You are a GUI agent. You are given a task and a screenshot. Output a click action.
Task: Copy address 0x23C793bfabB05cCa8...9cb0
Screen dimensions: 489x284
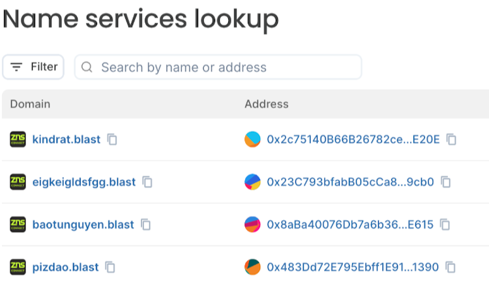(445, 182)
